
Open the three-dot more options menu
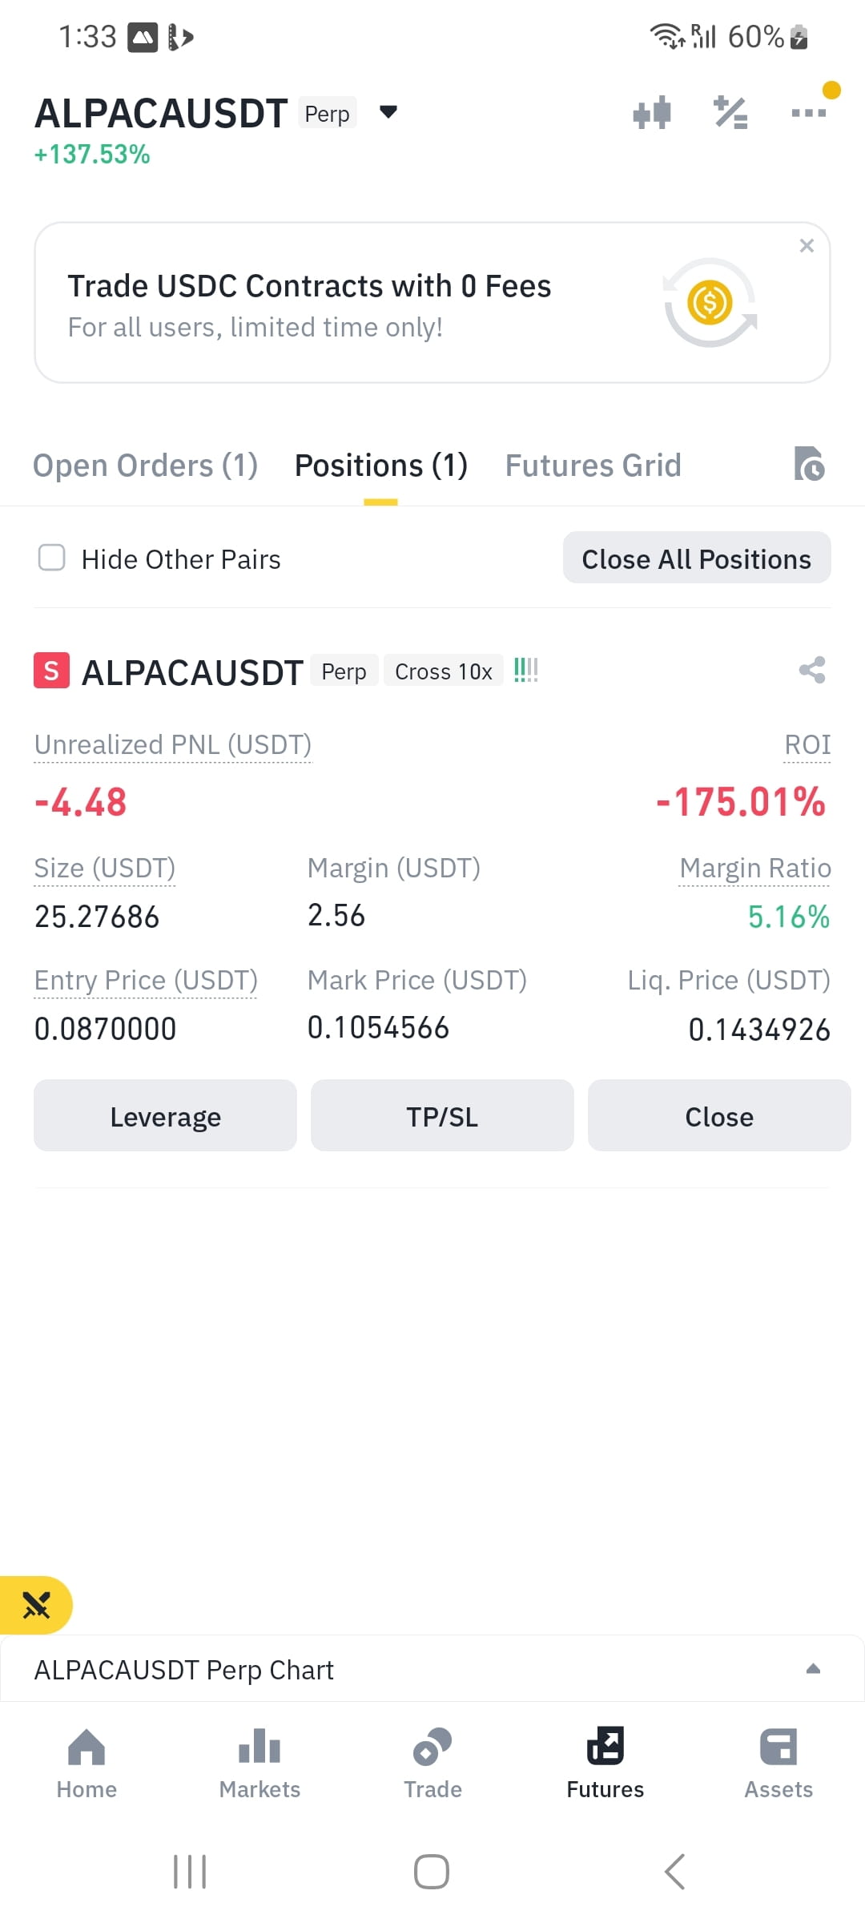click(809, 113)
